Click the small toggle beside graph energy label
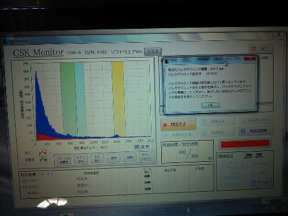 137,147
